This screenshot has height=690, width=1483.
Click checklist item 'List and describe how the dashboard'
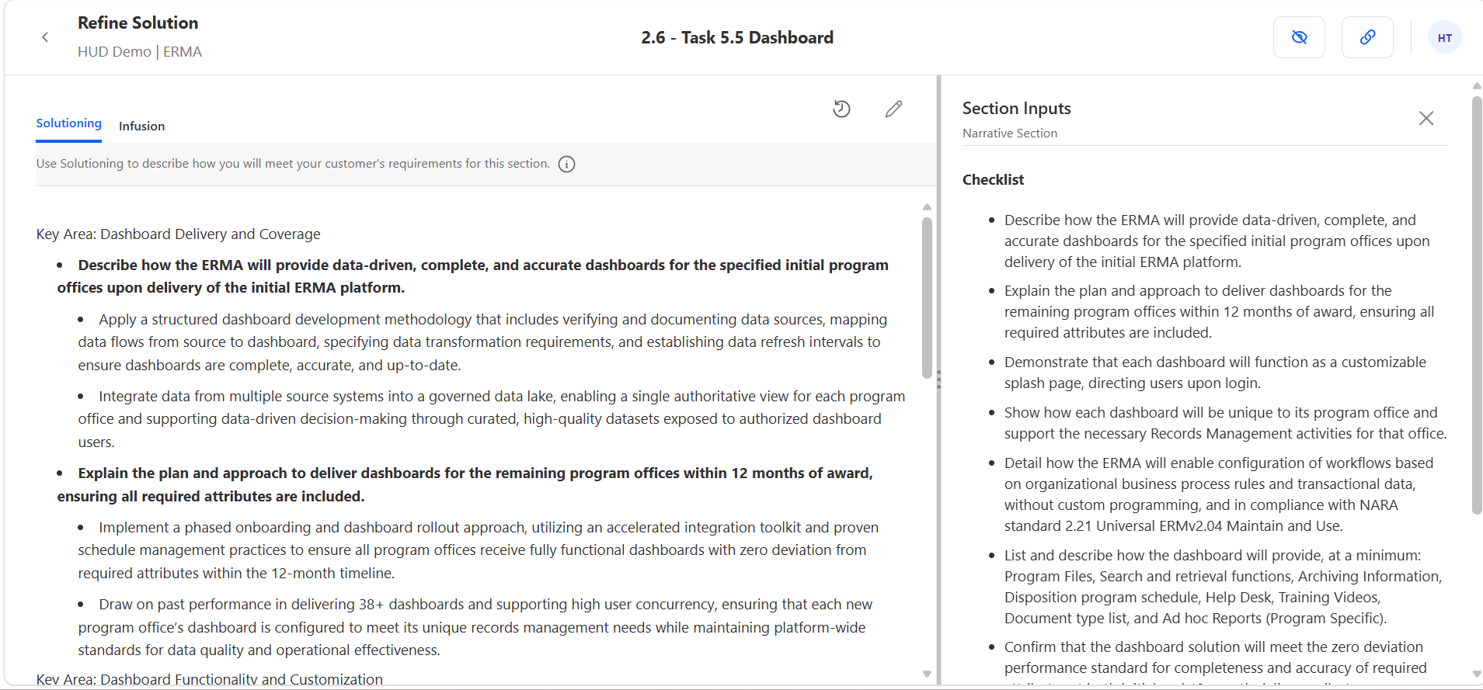pyautogui.click(x=1223, y=587)
